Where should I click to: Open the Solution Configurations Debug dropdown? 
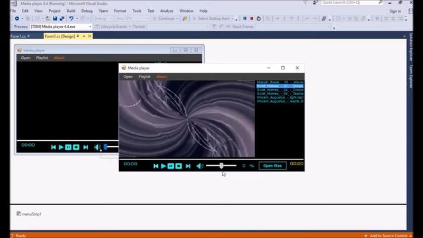(104, 19)
